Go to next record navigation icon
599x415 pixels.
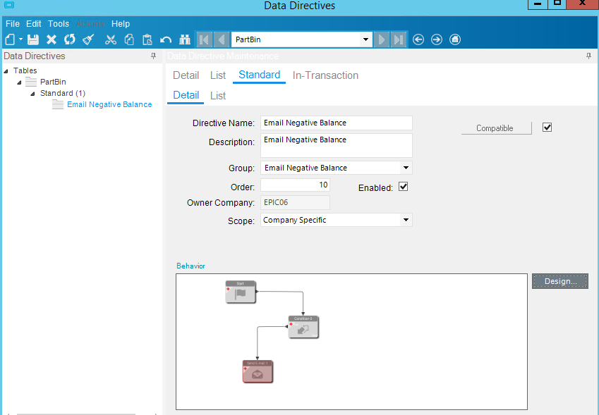click(x=381, y=39)
